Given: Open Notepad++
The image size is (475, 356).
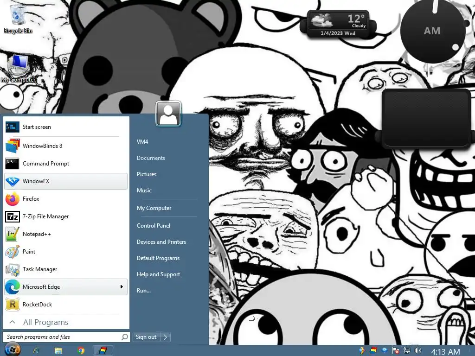Looking at the screenshot, I should tap(66, 234).
